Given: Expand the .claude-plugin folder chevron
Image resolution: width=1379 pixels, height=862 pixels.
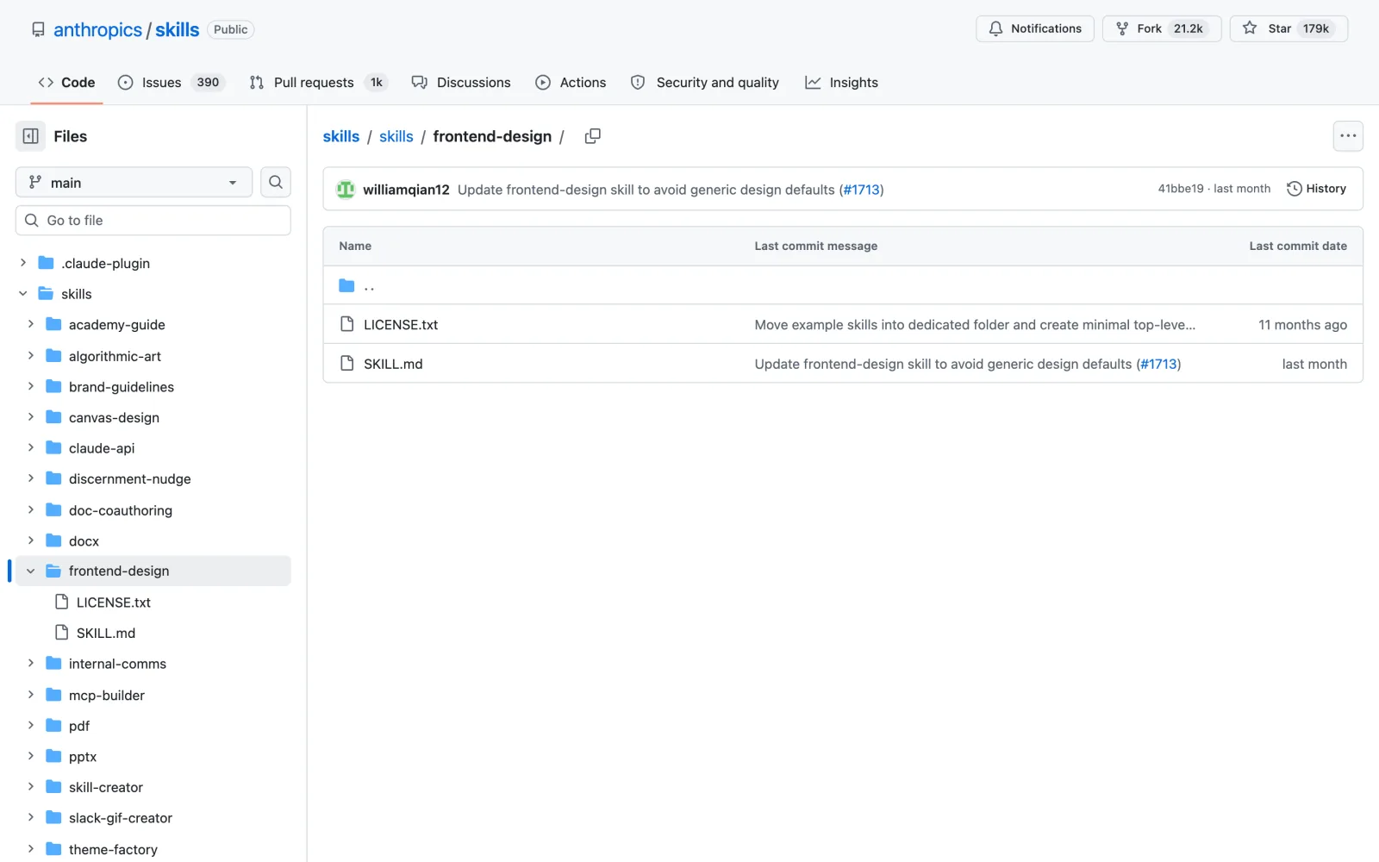Looking at the screenshot, I should click(x=23, y=263).
